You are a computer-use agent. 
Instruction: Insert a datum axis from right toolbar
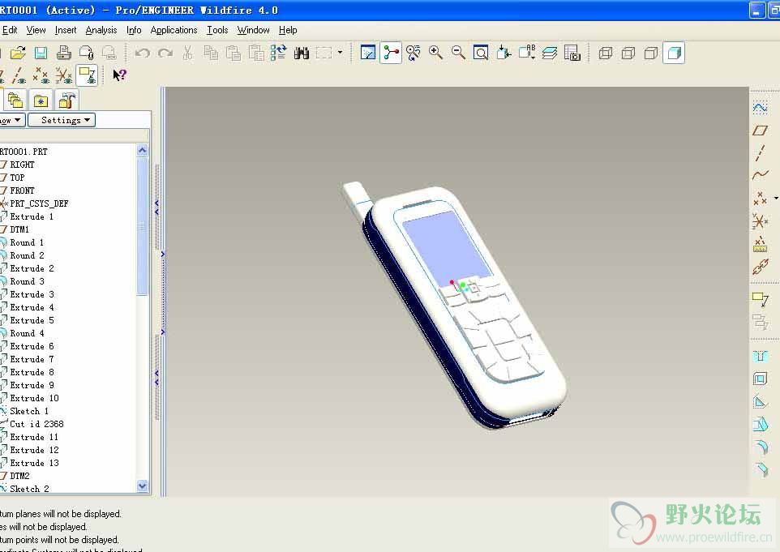tap(760, 153)
